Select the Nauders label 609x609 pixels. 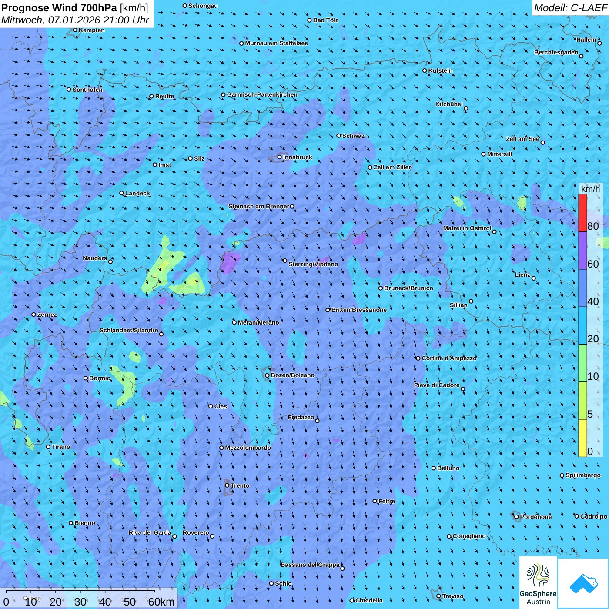coord(95,258)
